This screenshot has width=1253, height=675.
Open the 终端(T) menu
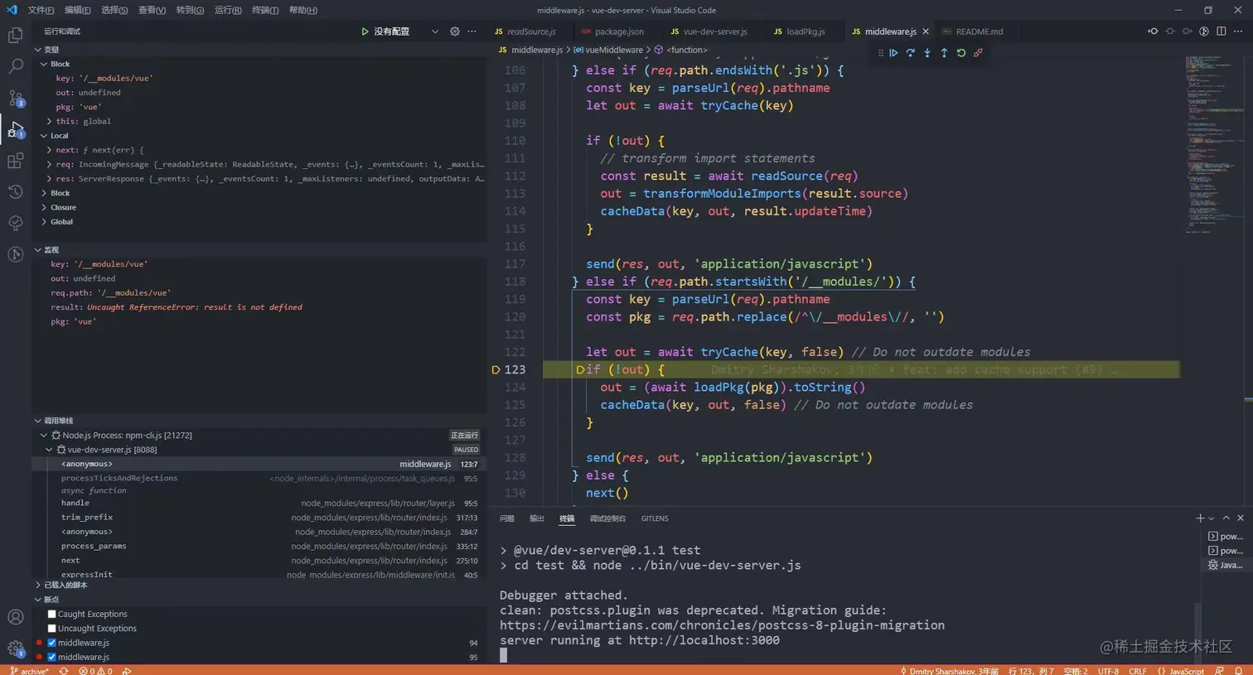click(265, 10)
